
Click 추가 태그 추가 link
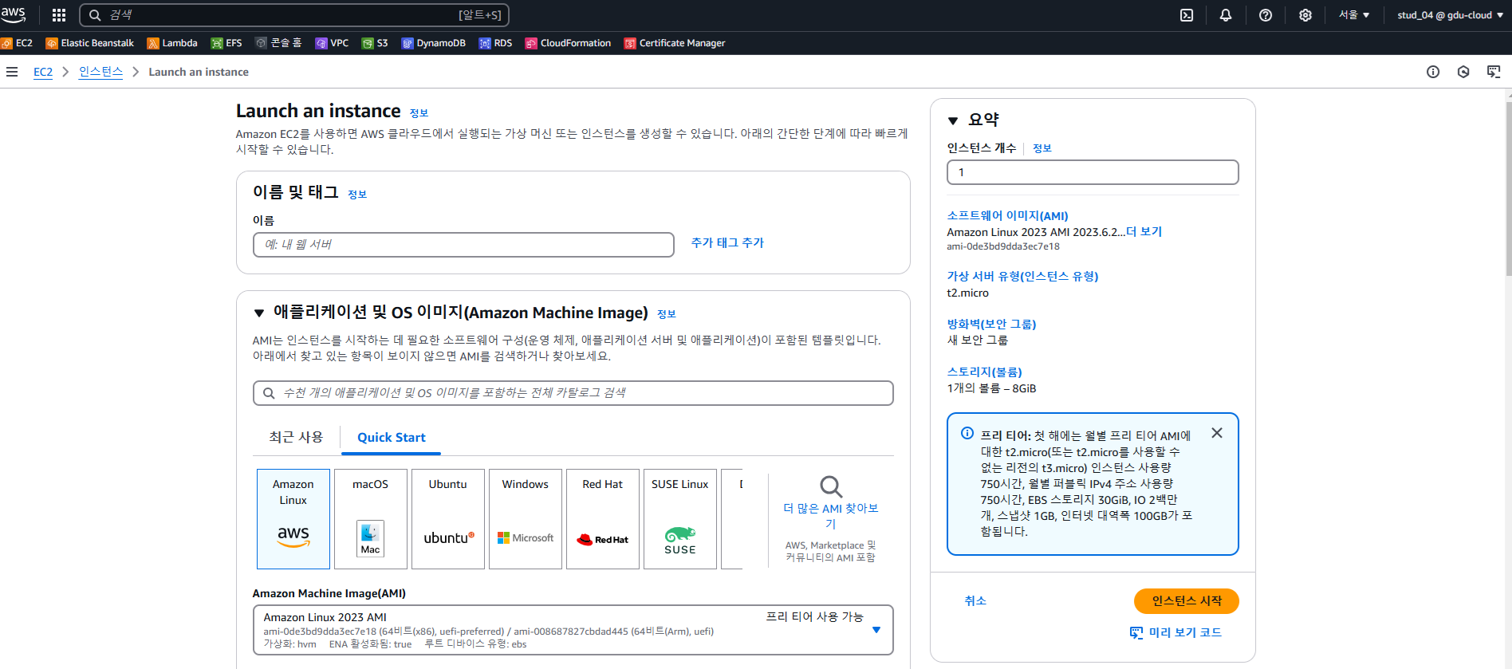727,242
